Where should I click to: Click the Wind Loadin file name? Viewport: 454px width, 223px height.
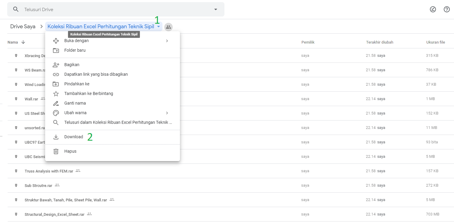(x=35, y=84)
